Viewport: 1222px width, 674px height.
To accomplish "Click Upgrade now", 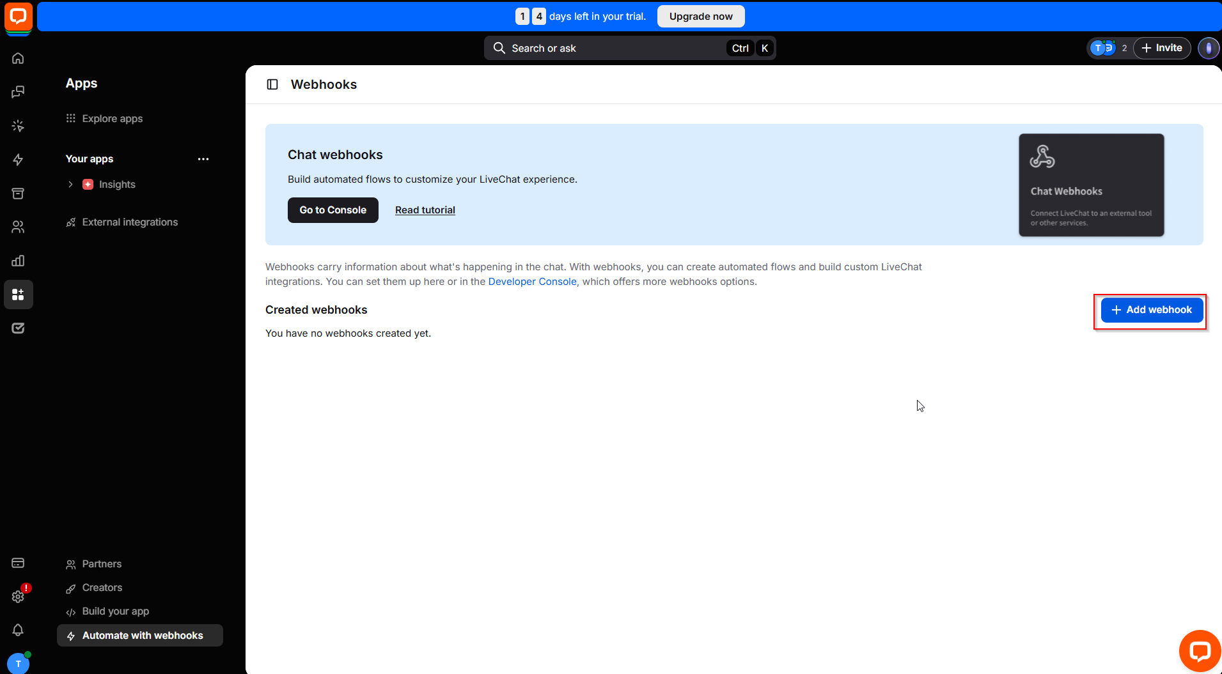I will pyautogui.click(x=701, y=17).
